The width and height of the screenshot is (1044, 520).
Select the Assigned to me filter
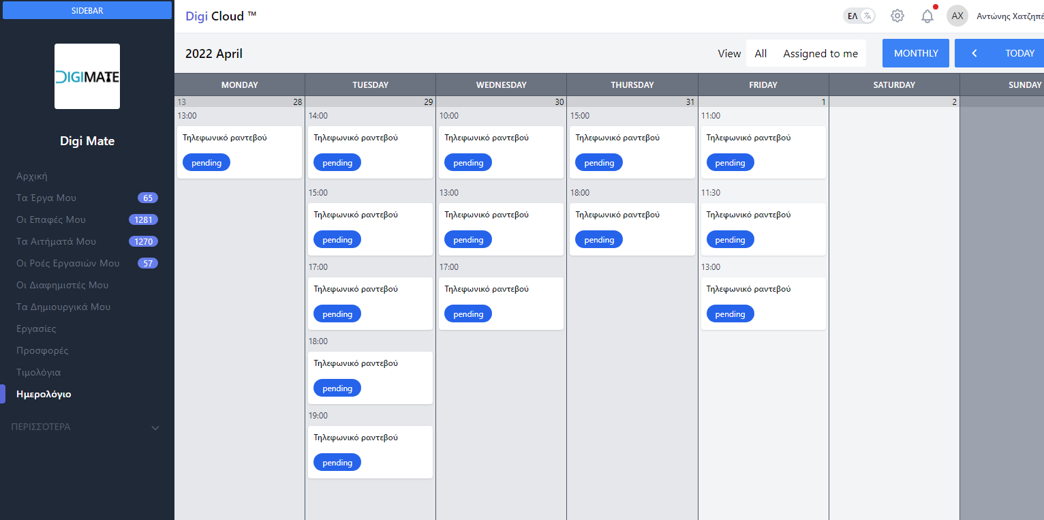click(820, 53)
